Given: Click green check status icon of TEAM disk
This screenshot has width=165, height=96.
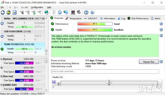Looking at the screenshot, I should coord(2,49).
